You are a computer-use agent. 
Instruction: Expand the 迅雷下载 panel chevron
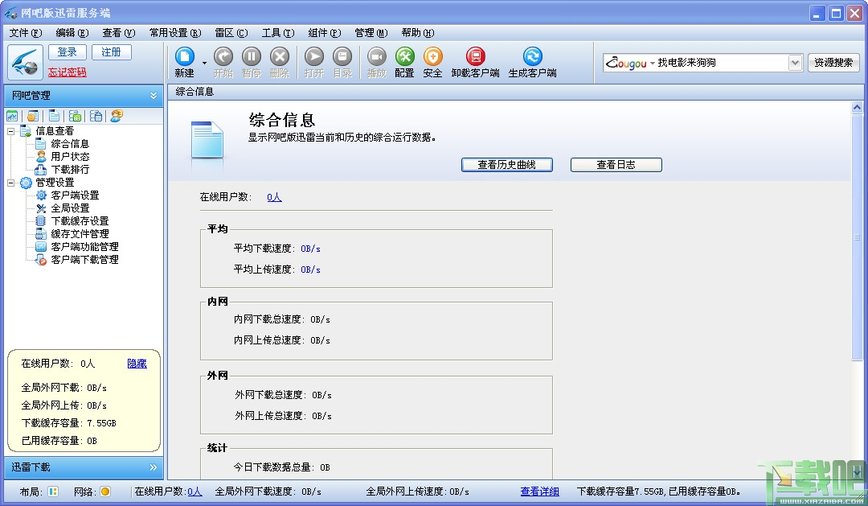(x=154, y=467)
